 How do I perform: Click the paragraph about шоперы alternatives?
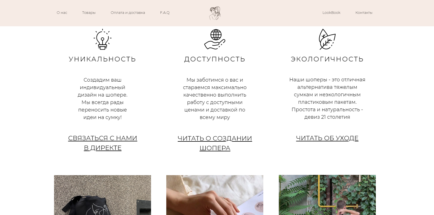point(327,98)
